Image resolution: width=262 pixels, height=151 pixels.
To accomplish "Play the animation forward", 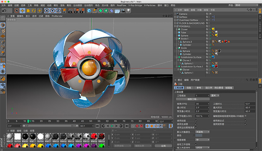I will click(x=112, y=126).
